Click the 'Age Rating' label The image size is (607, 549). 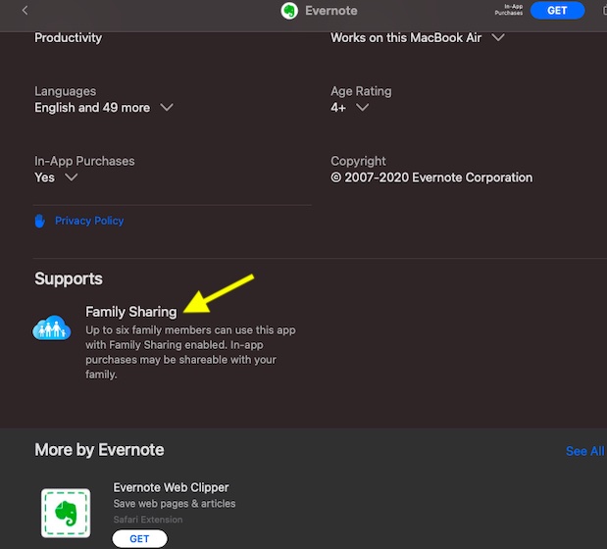[x=361, y=91]
